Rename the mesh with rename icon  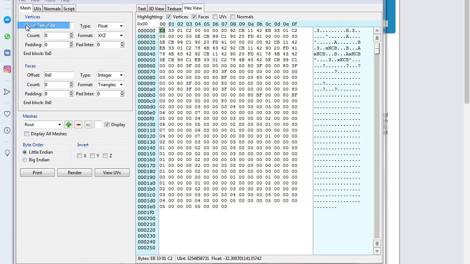pos(88,125)
